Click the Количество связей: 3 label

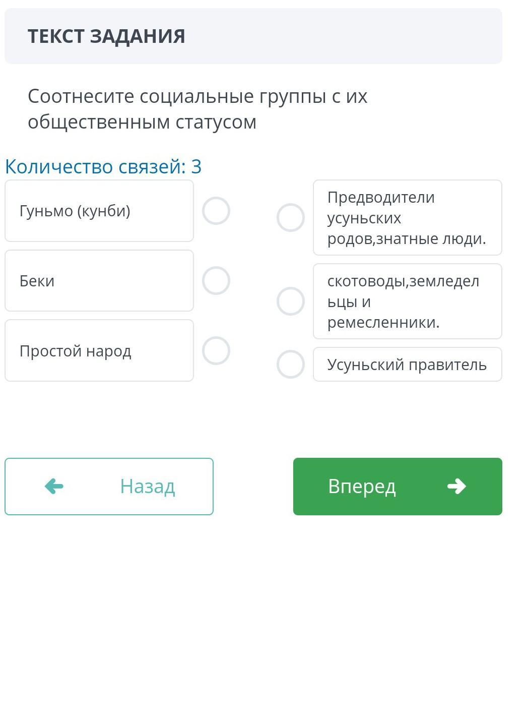click(103, 166)
